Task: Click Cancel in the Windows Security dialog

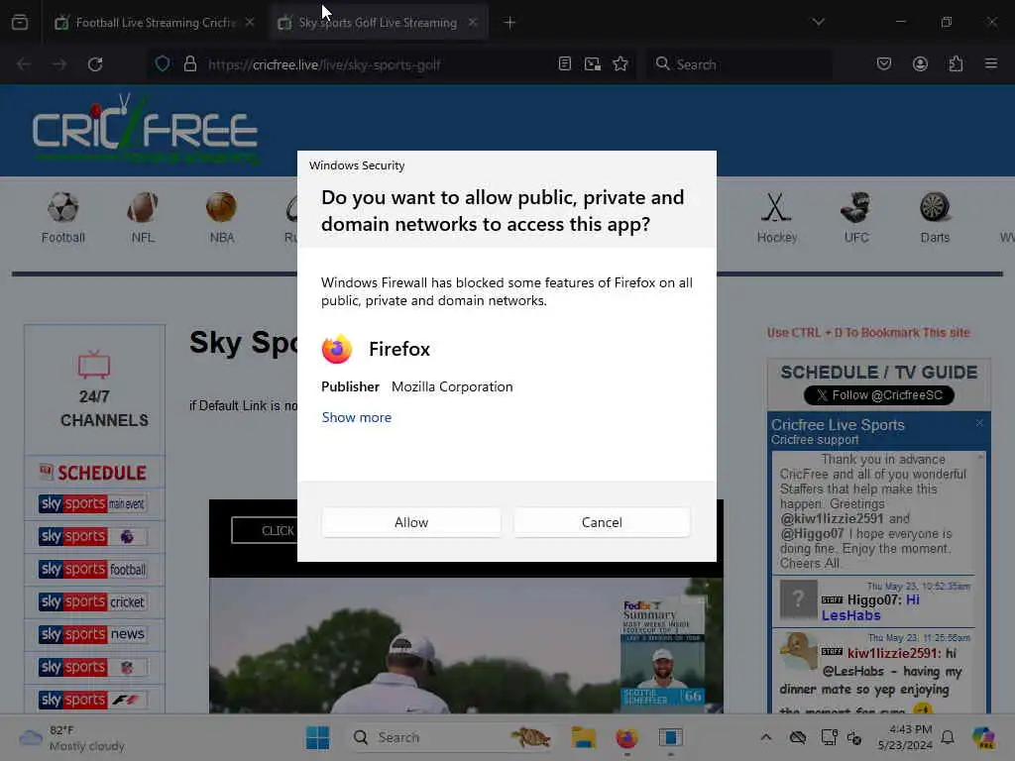Action: coord(602,522)
